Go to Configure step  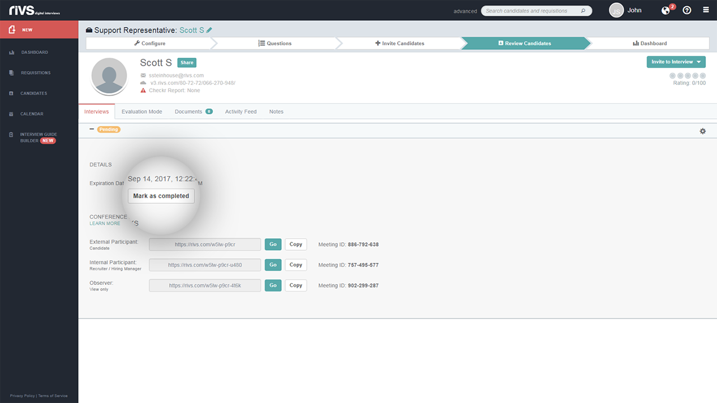(150, 43)
